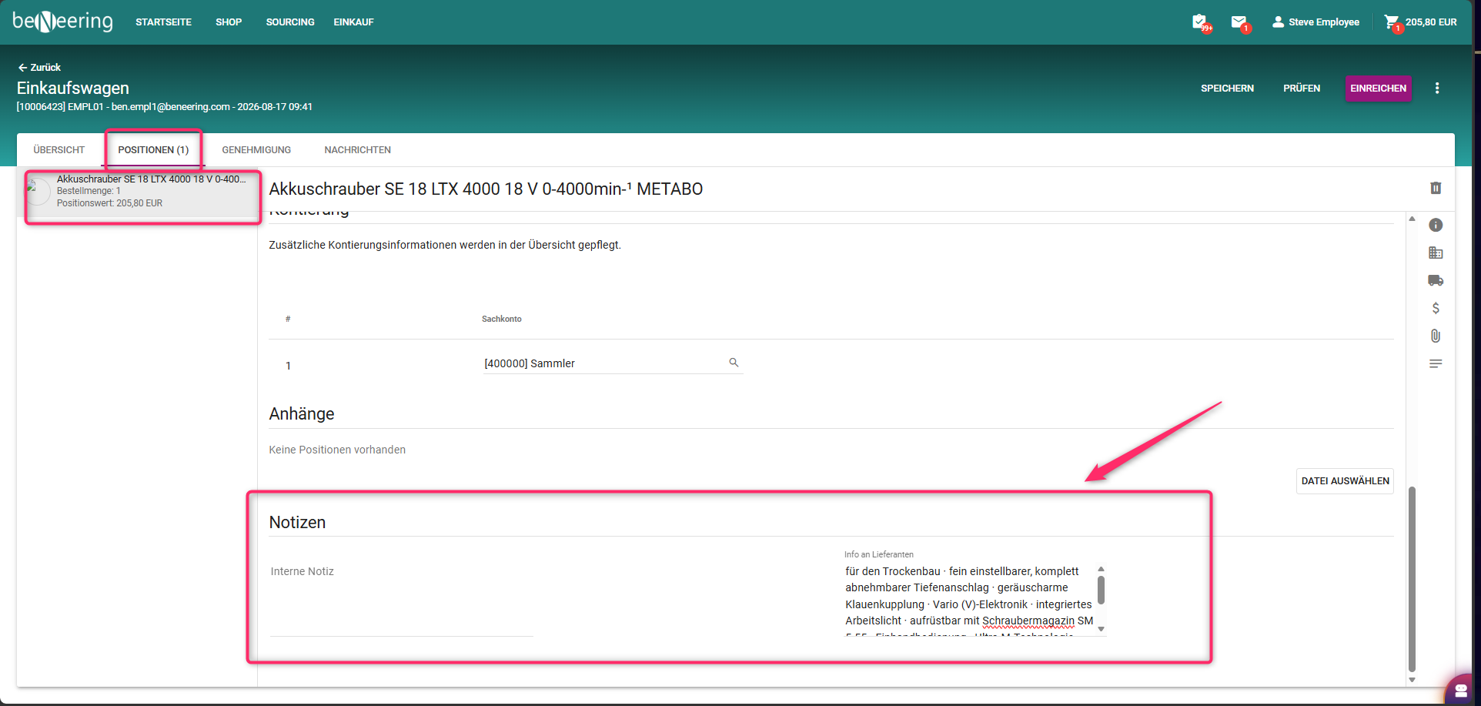Open the SHOP menu item
The width and height of the screenshot is (1481, 706).
coord(229,22)
